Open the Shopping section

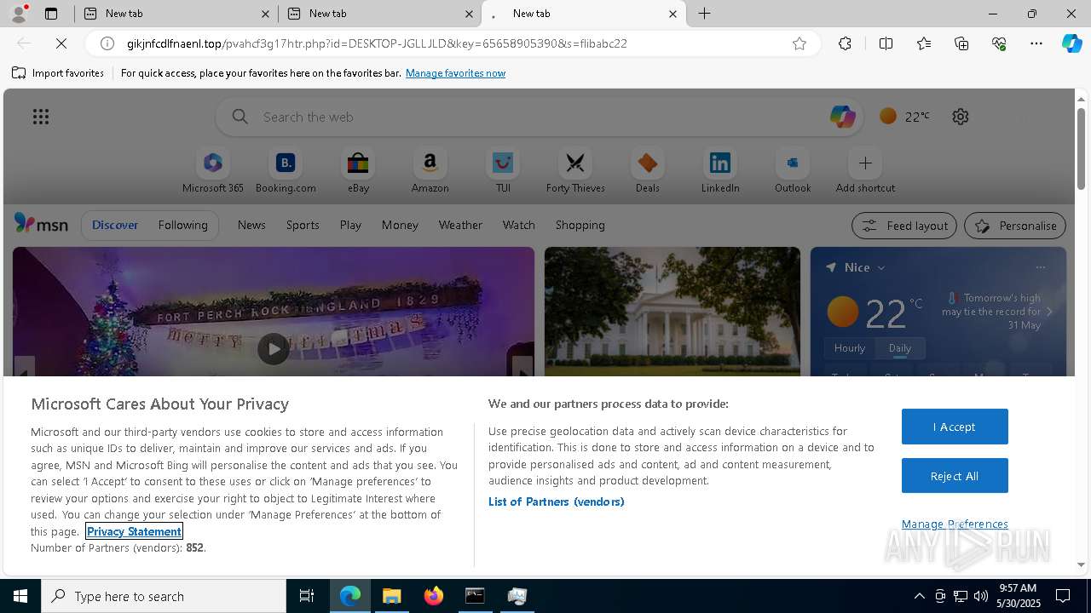pyautogui.click(x=580, y=225)
